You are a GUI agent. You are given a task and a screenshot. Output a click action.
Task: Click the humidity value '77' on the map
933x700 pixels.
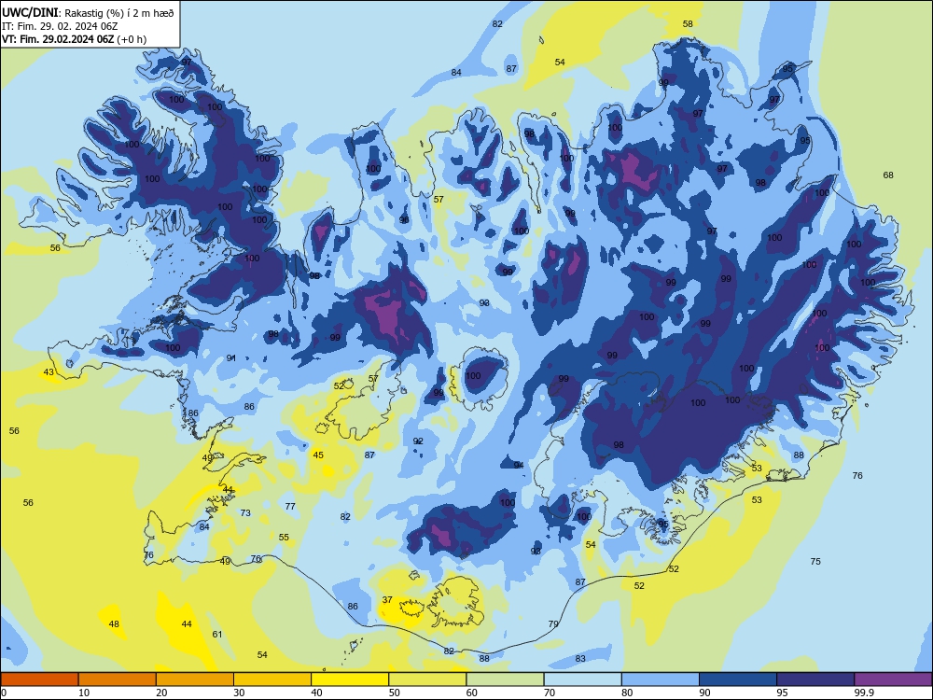click(290, 507)
